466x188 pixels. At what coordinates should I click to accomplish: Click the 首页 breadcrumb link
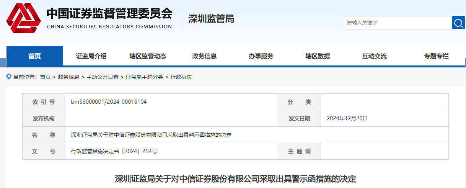(45, 77)
